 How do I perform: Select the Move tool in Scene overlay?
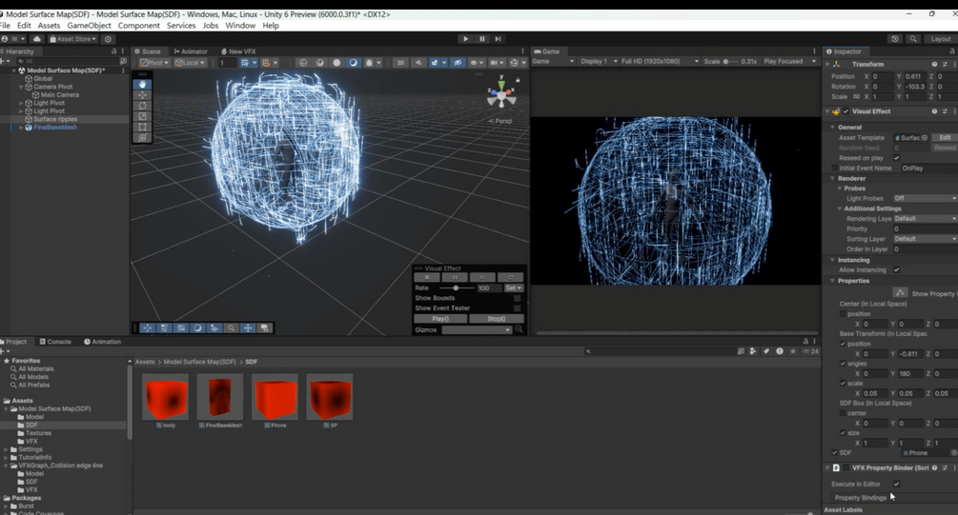[x=142, y=94]
